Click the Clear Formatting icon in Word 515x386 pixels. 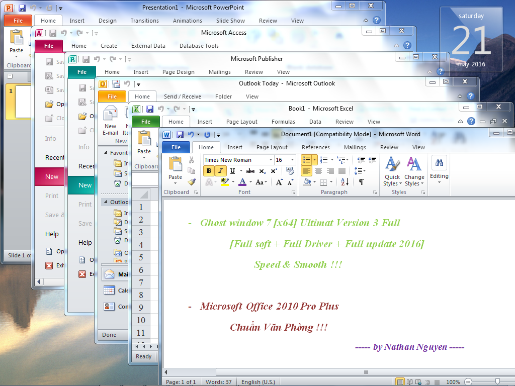pyautogui.click(x=290, y=171)
